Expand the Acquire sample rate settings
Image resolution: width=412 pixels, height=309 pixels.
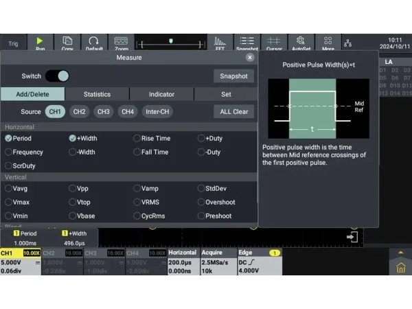(x=216, y=262)
